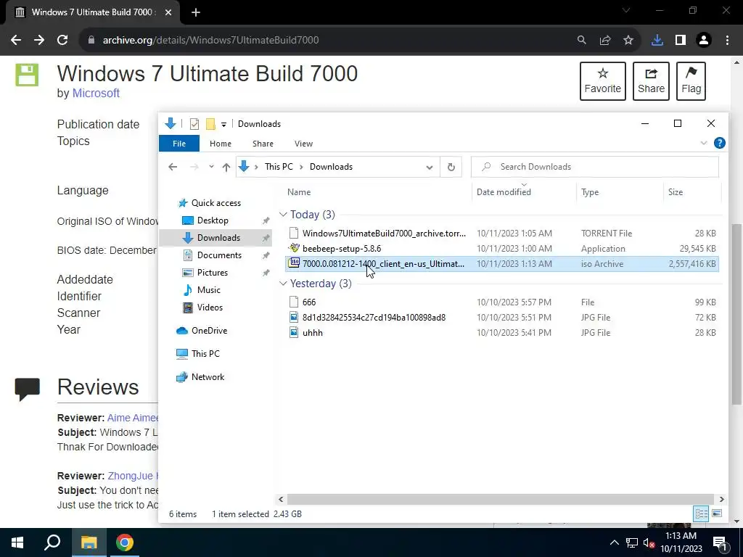Open the Windows Start menu
The width and height of the screenshot is (743, 557).
(x=17, y=542)
